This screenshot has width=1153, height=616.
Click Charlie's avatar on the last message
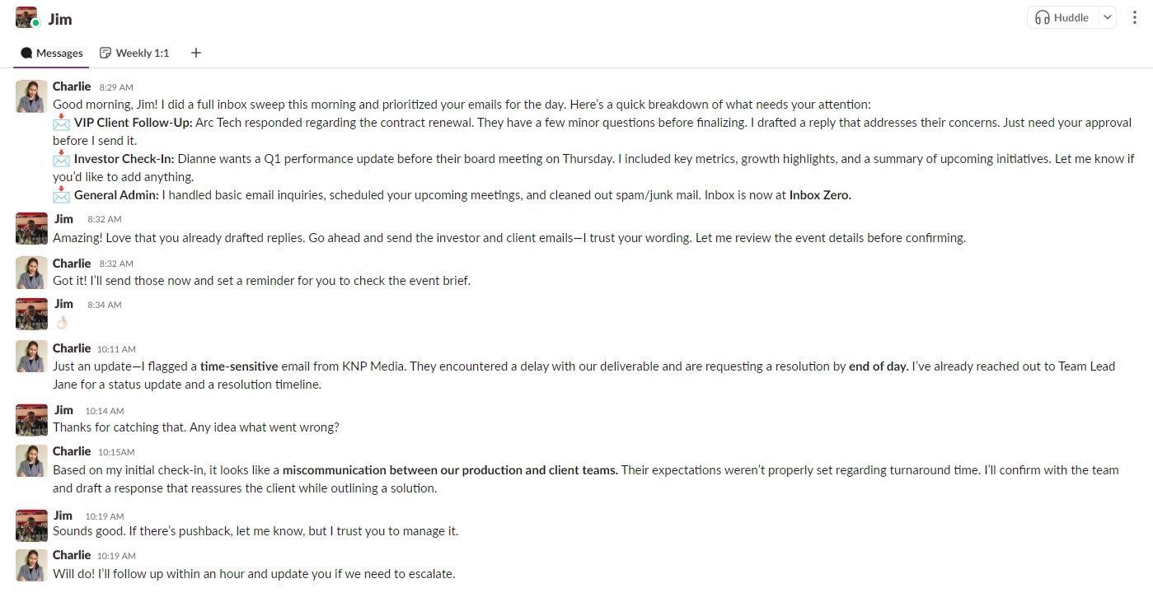click(31, 565)
